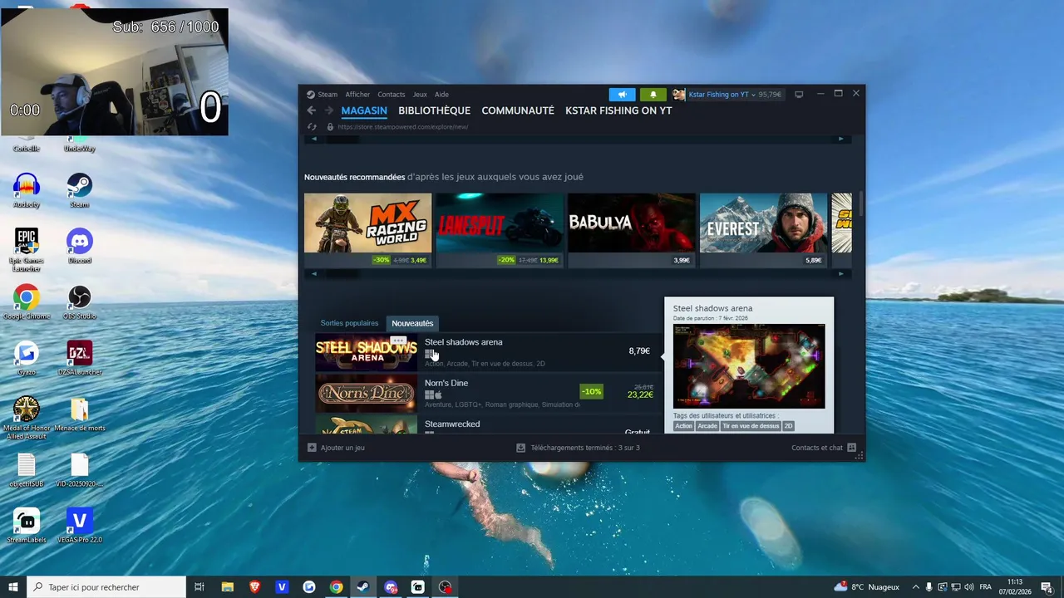
Task: Show hidden system tray icons
Action: (916, 587)
